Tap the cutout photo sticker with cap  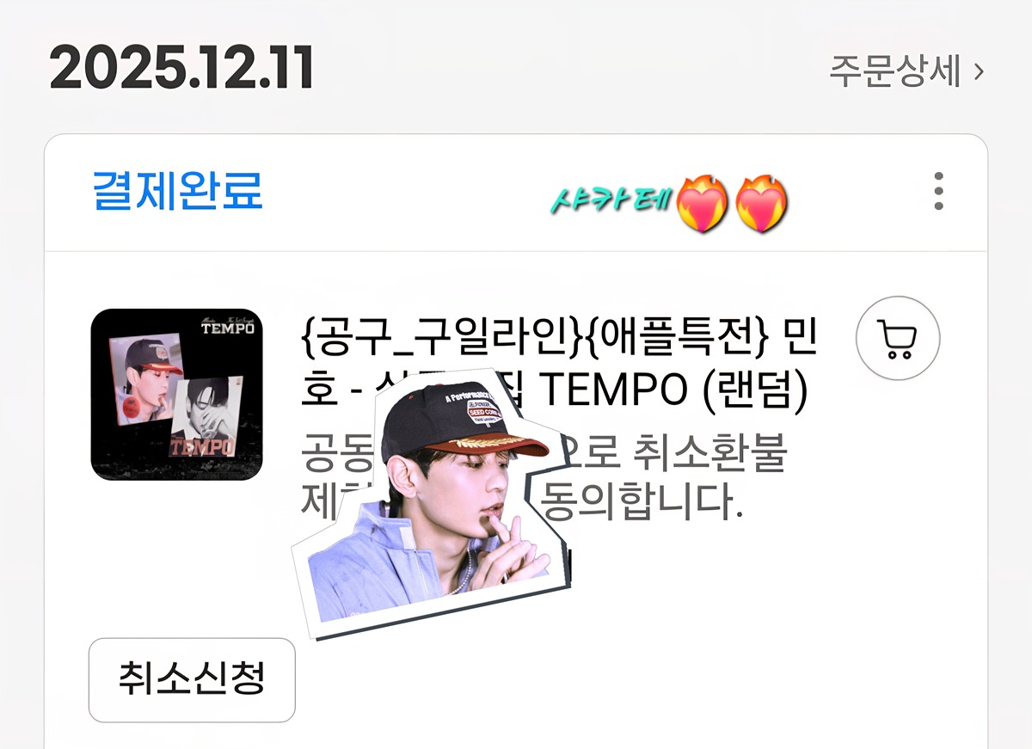pyautogui.click(x=431, y=507)
